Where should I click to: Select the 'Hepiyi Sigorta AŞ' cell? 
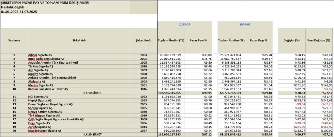point(79,100)
